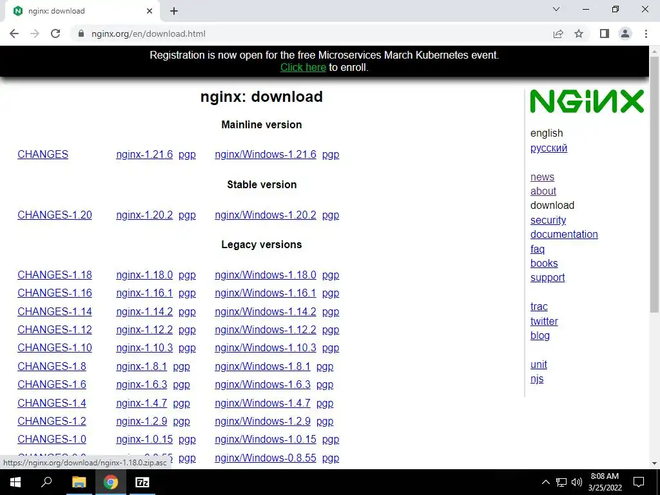Open pgp signature for nginx/Windows-1.18.0

331,275
